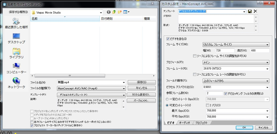Toggle プロジェクト マーカーをメディア ファイルに保存 checkbox

click(32, 126)
